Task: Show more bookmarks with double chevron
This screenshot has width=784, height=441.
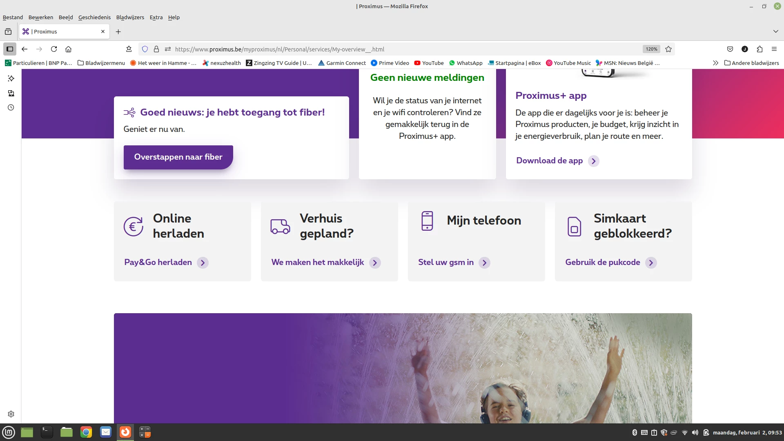Action: [x=715, y=63]
